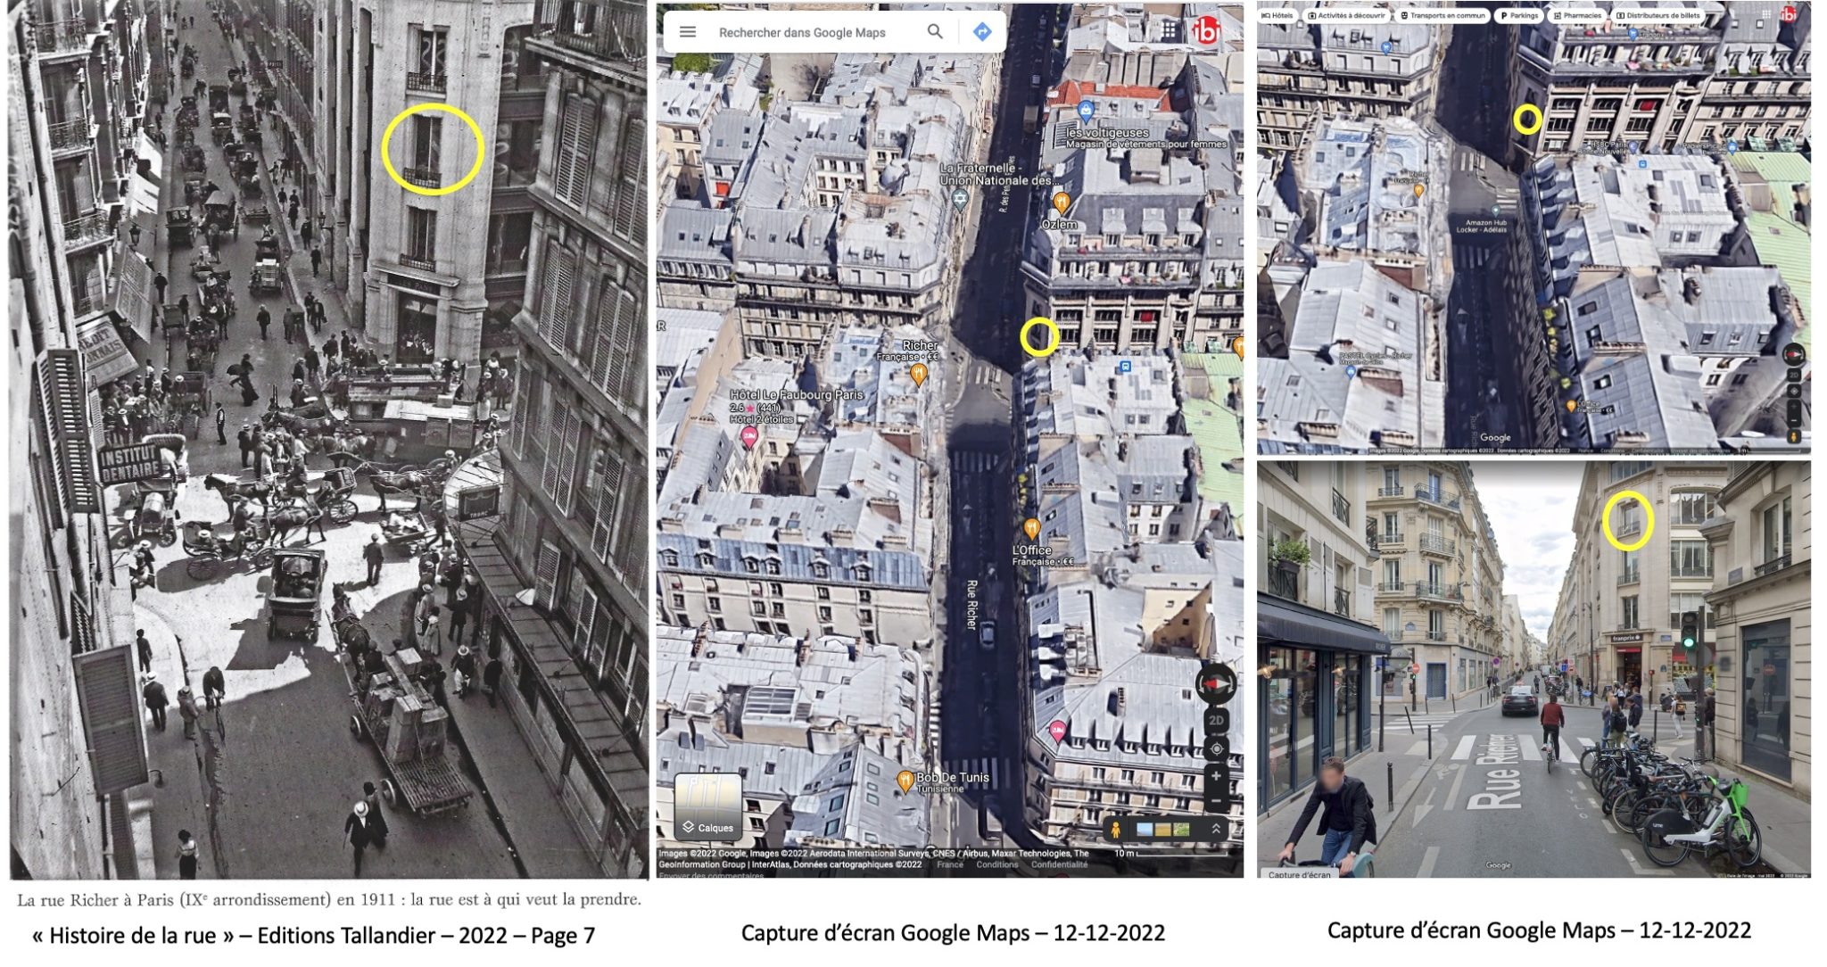The image size is (1827, 967).
Task: Click the La Fraternelle place marker
Action: click(x=960, y=200)
